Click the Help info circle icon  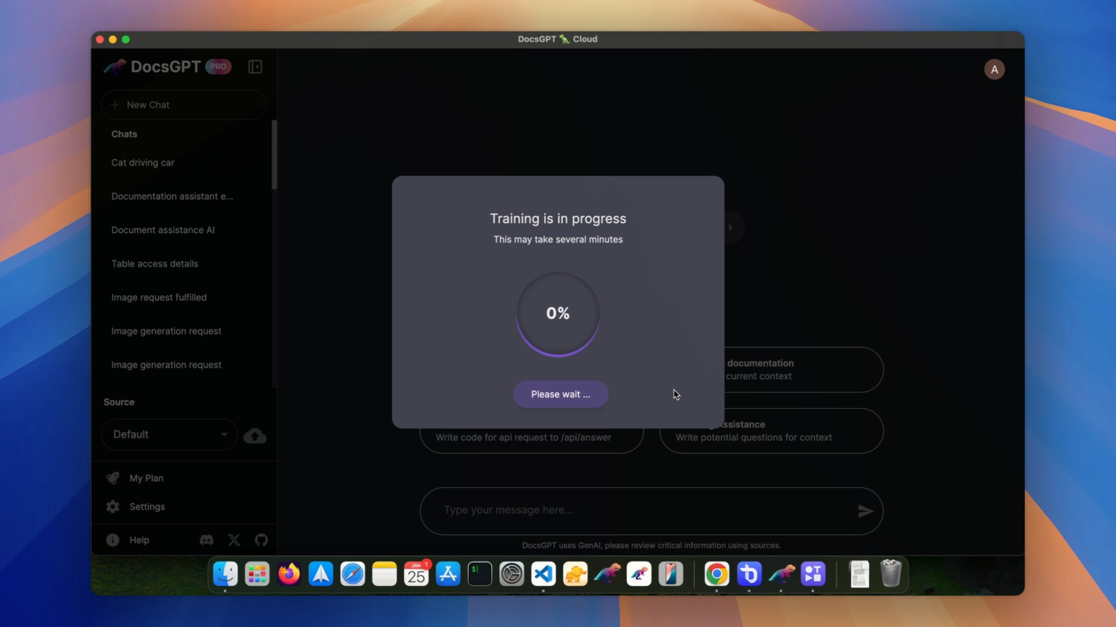click(113, 540)
